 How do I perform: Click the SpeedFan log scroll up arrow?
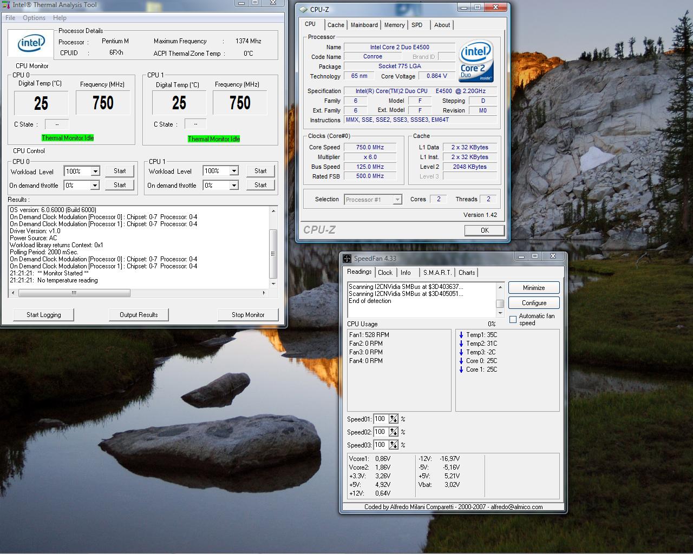pyautogui.click(x=500, y=287)
